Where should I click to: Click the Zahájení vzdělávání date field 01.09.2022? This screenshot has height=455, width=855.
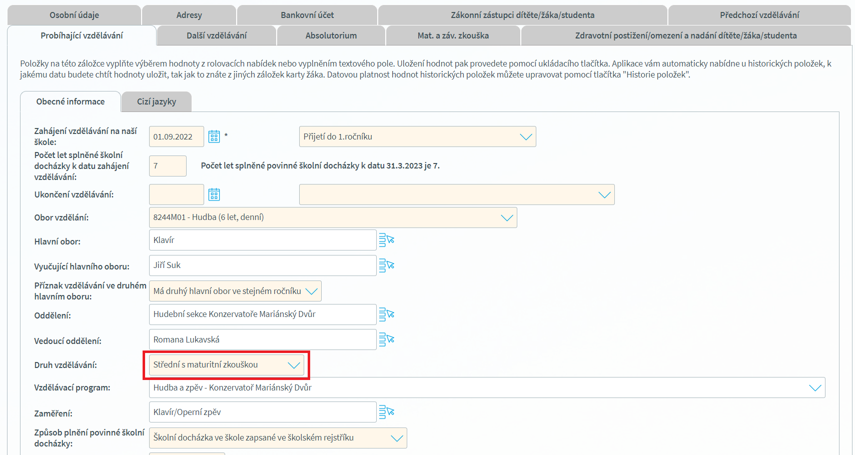tap(177, 136)
